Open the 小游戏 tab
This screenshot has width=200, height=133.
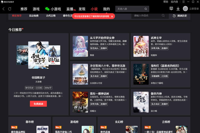(x=53, y=9)
